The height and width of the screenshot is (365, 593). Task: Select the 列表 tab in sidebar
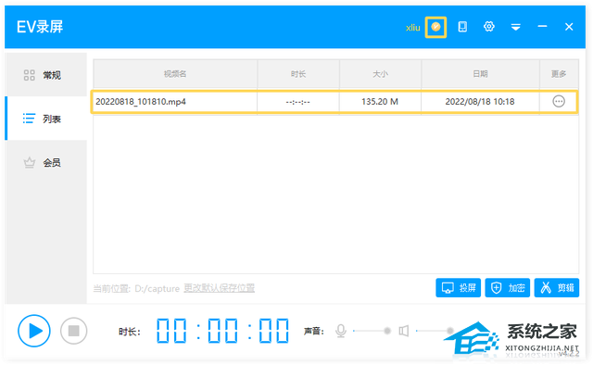46,119
